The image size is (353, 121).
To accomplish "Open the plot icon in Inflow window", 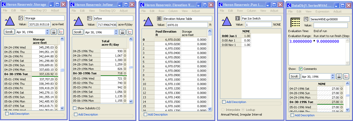I will (130, 32).
